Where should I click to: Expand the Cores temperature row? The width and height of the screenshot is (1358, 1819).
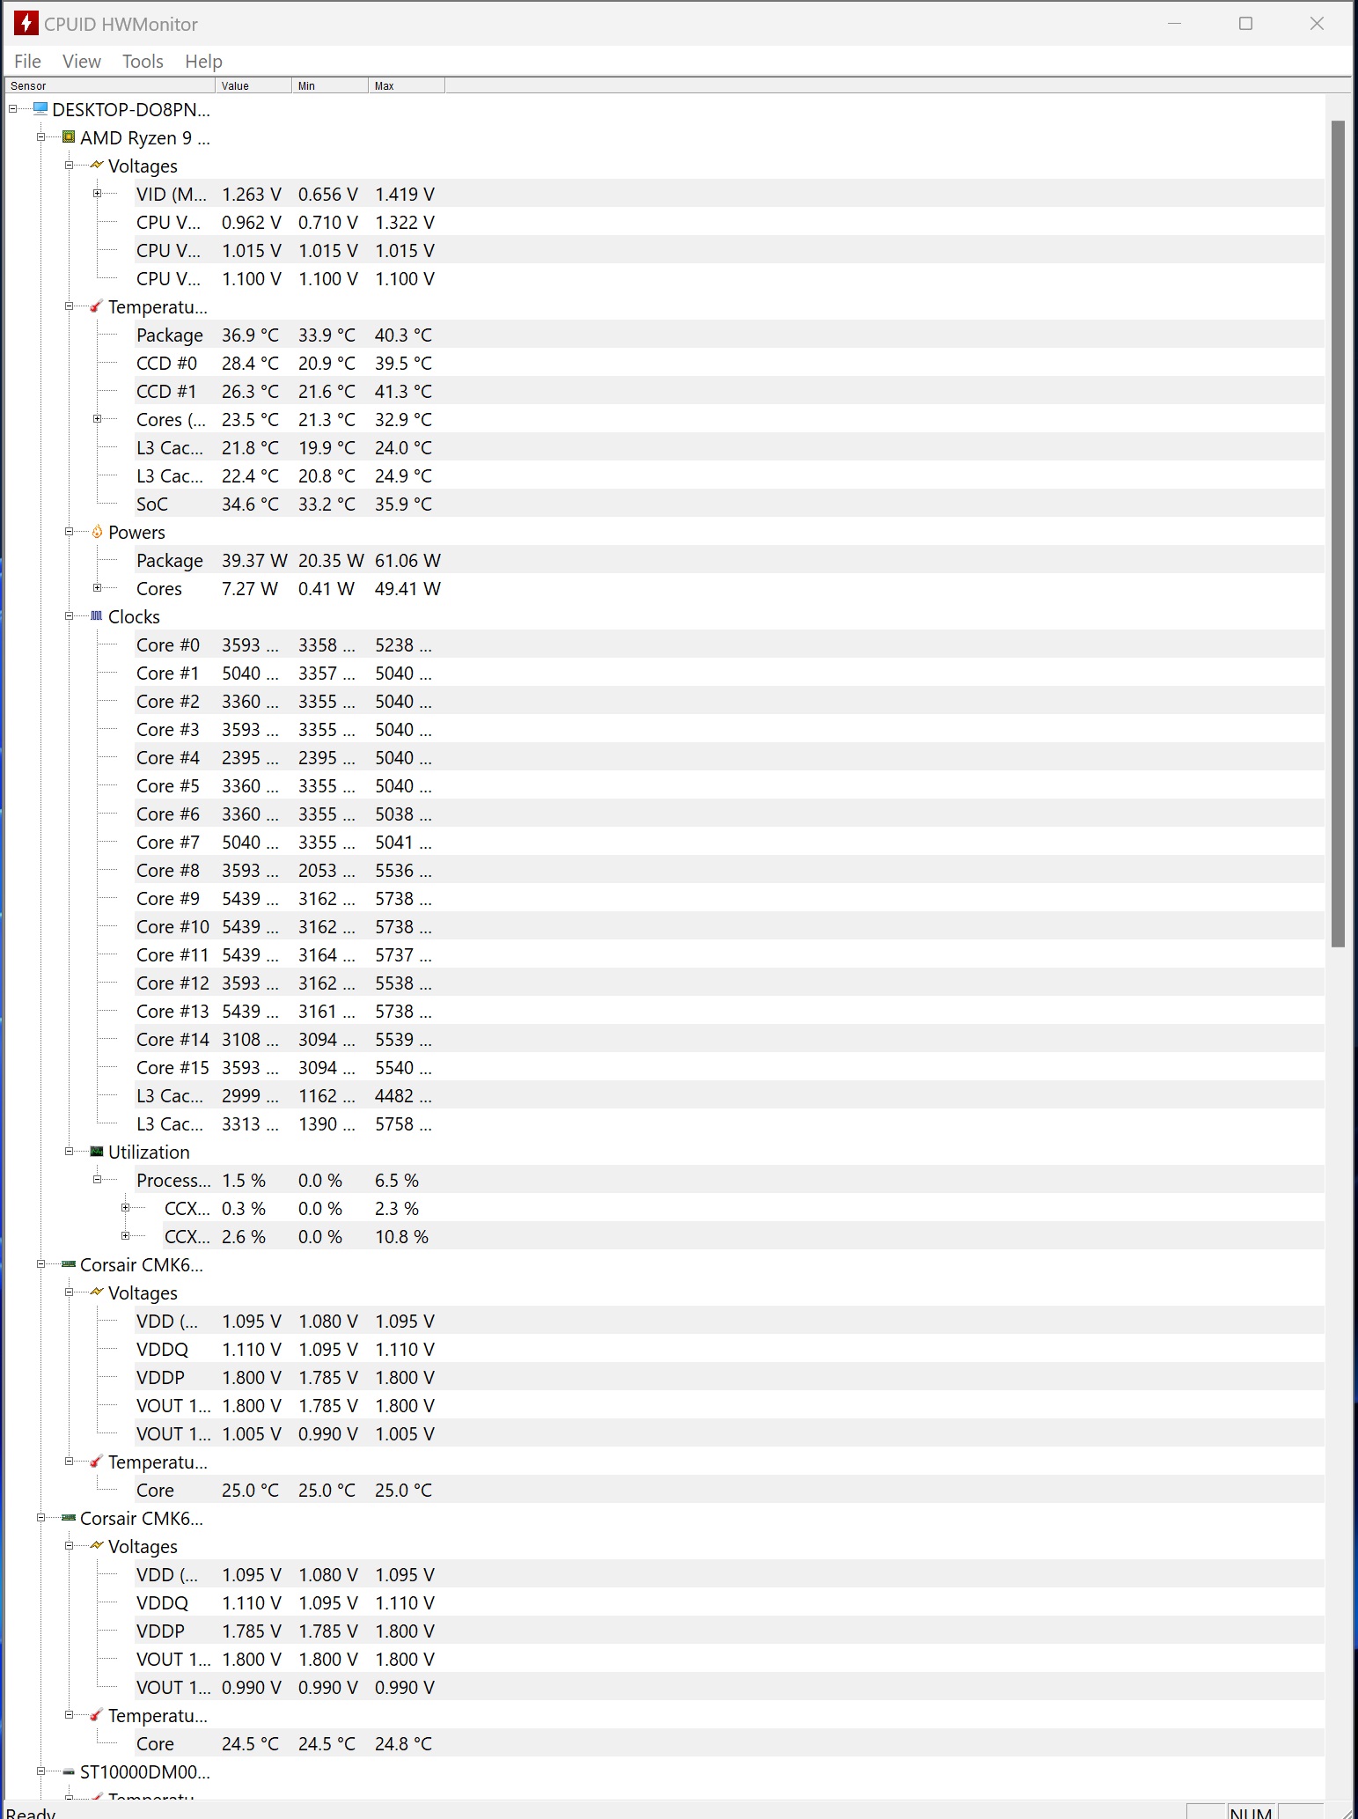click(x=98, y=419)
